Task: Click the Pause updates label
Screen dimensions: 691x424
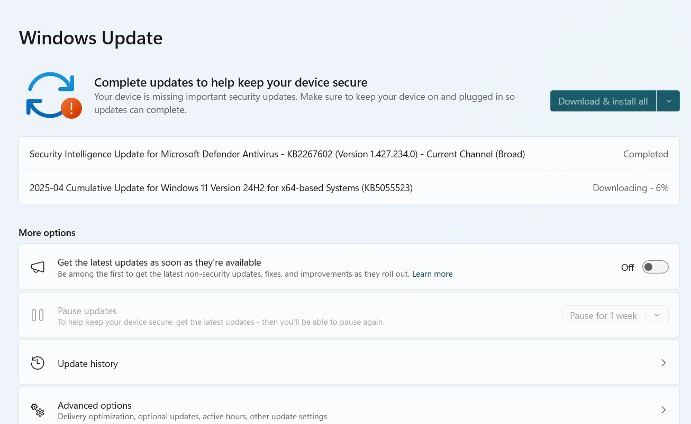Action: tap(87, 311)
